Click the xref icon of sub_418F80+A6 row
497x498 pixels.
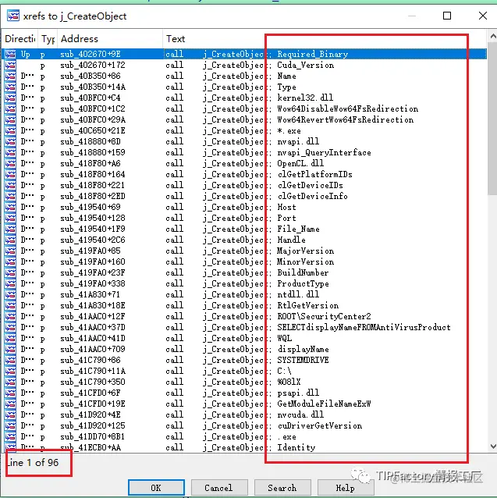pos(10,163)
